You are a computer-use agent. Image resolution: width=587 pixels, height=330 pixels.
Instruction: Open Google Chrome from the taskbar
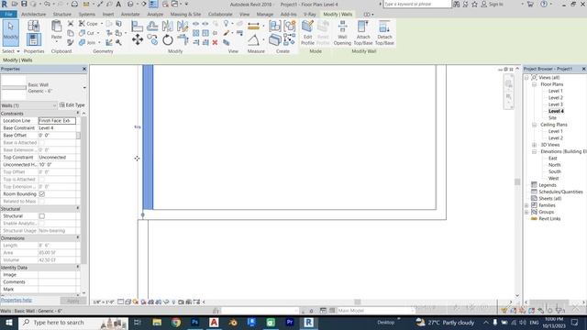point(176,323)
